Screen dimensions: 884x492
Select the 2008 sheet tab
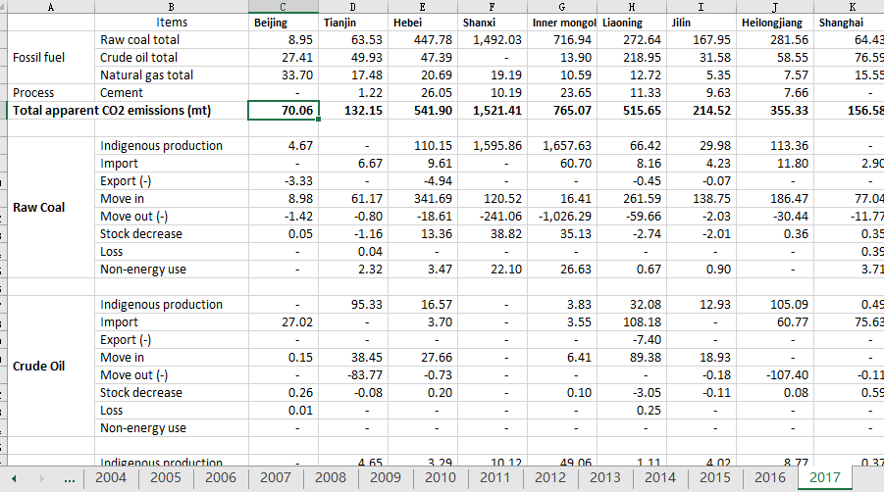tap(331, 478)
